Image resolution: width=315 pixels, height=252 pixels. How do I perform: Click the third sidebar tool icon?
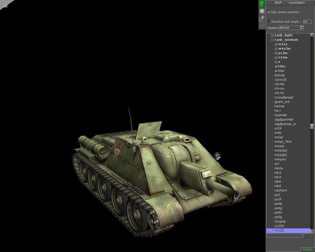(262, 18)
